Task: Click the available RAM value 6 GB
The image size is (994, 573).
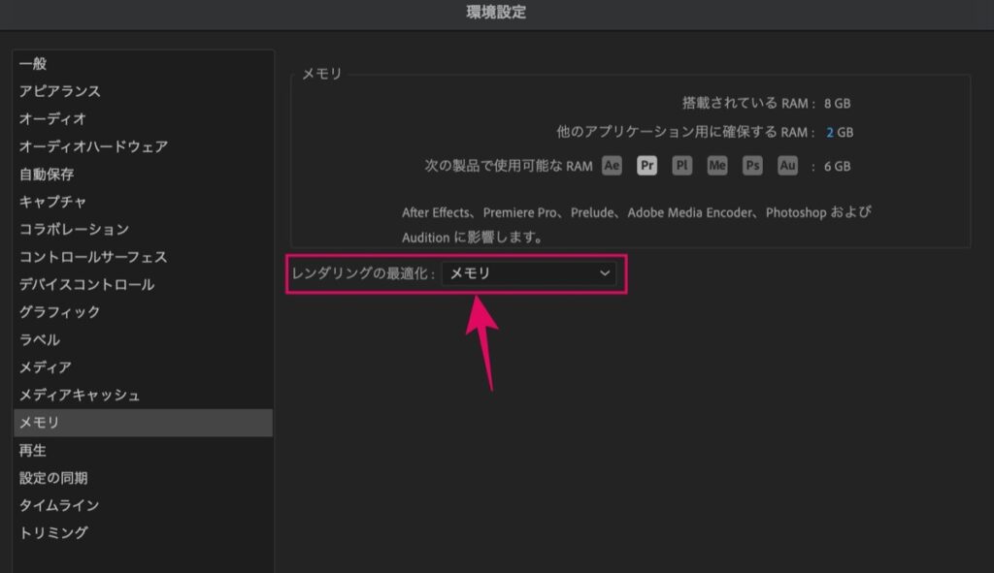Action: 837,167
